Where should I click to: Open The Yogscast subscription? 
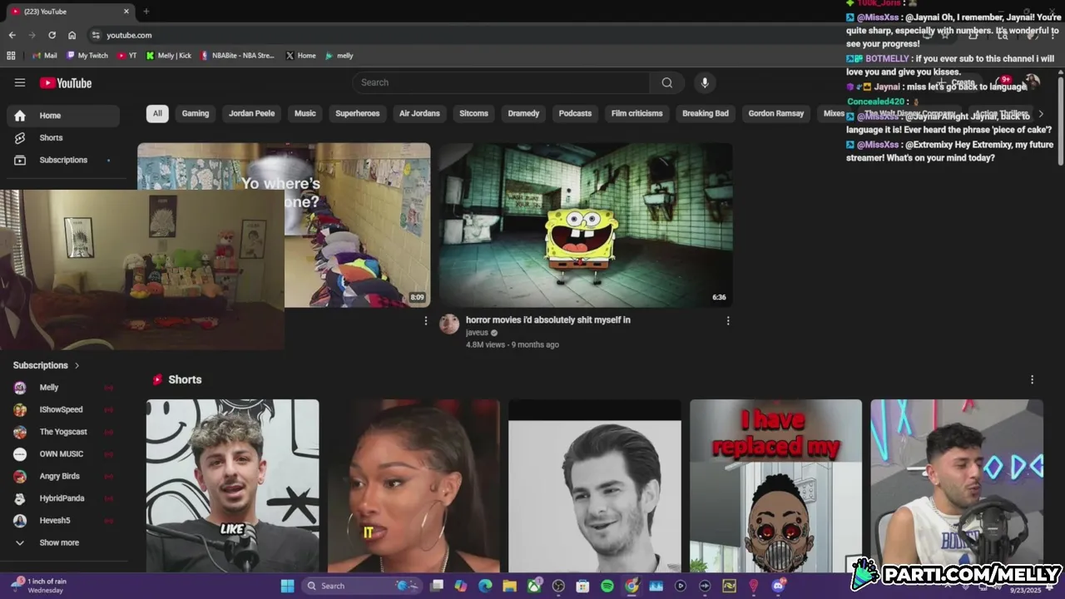click(63, 432)
